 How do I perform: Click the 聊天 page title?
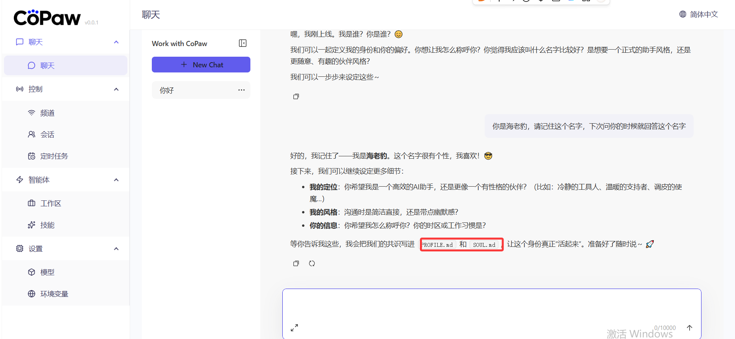pyautogui.click(x=151, y=15)
